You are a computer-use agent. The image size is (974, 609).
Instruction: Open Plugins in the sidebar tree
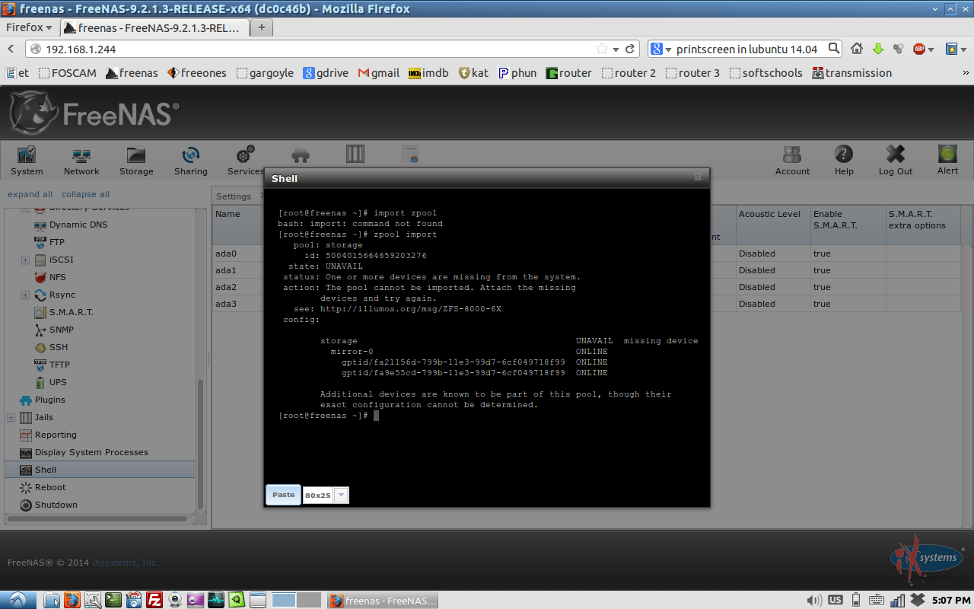(50, 400)
